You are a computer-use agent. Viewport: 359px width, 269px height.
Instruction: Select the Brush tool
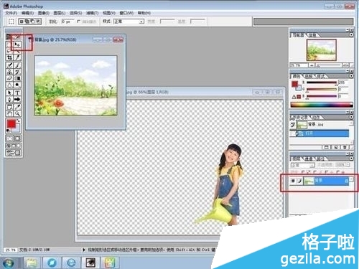[x=17, y=65]
